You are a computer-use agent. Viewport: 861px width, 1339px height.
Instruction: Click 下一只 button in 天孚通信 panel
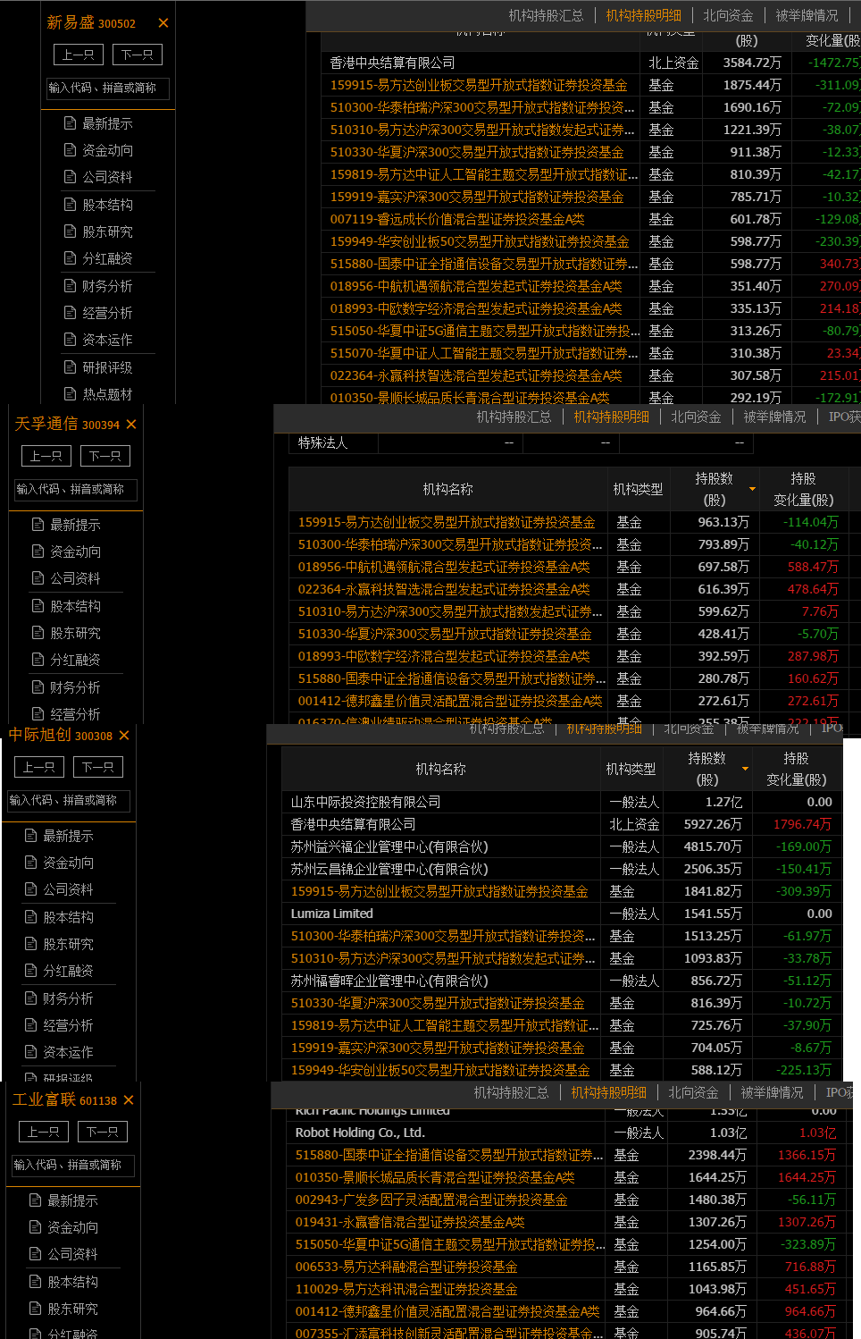pyautogui.click(x=105, y=456)
